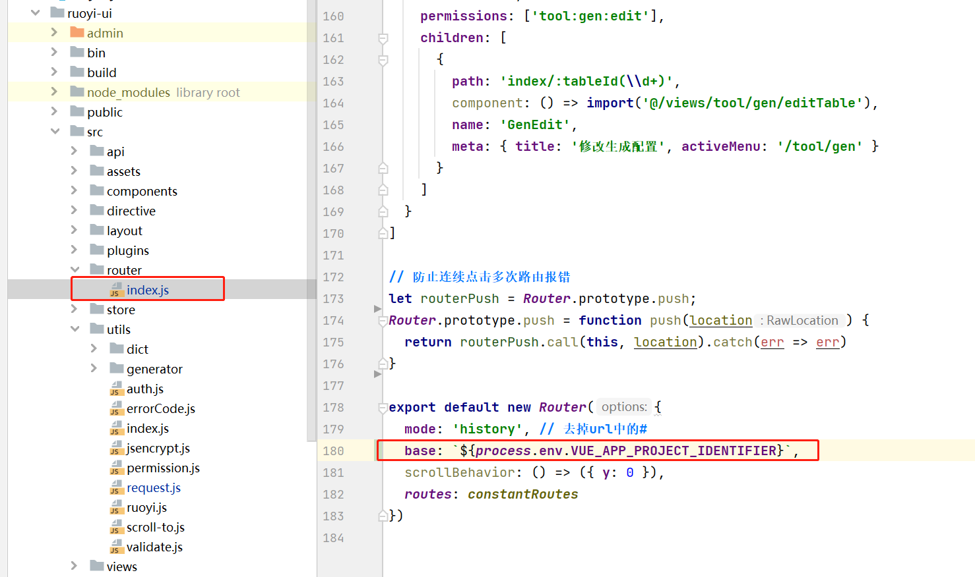Open permission.js in the project tree
The height and width of the screenshot is (577, 975).
coord(163,468)
